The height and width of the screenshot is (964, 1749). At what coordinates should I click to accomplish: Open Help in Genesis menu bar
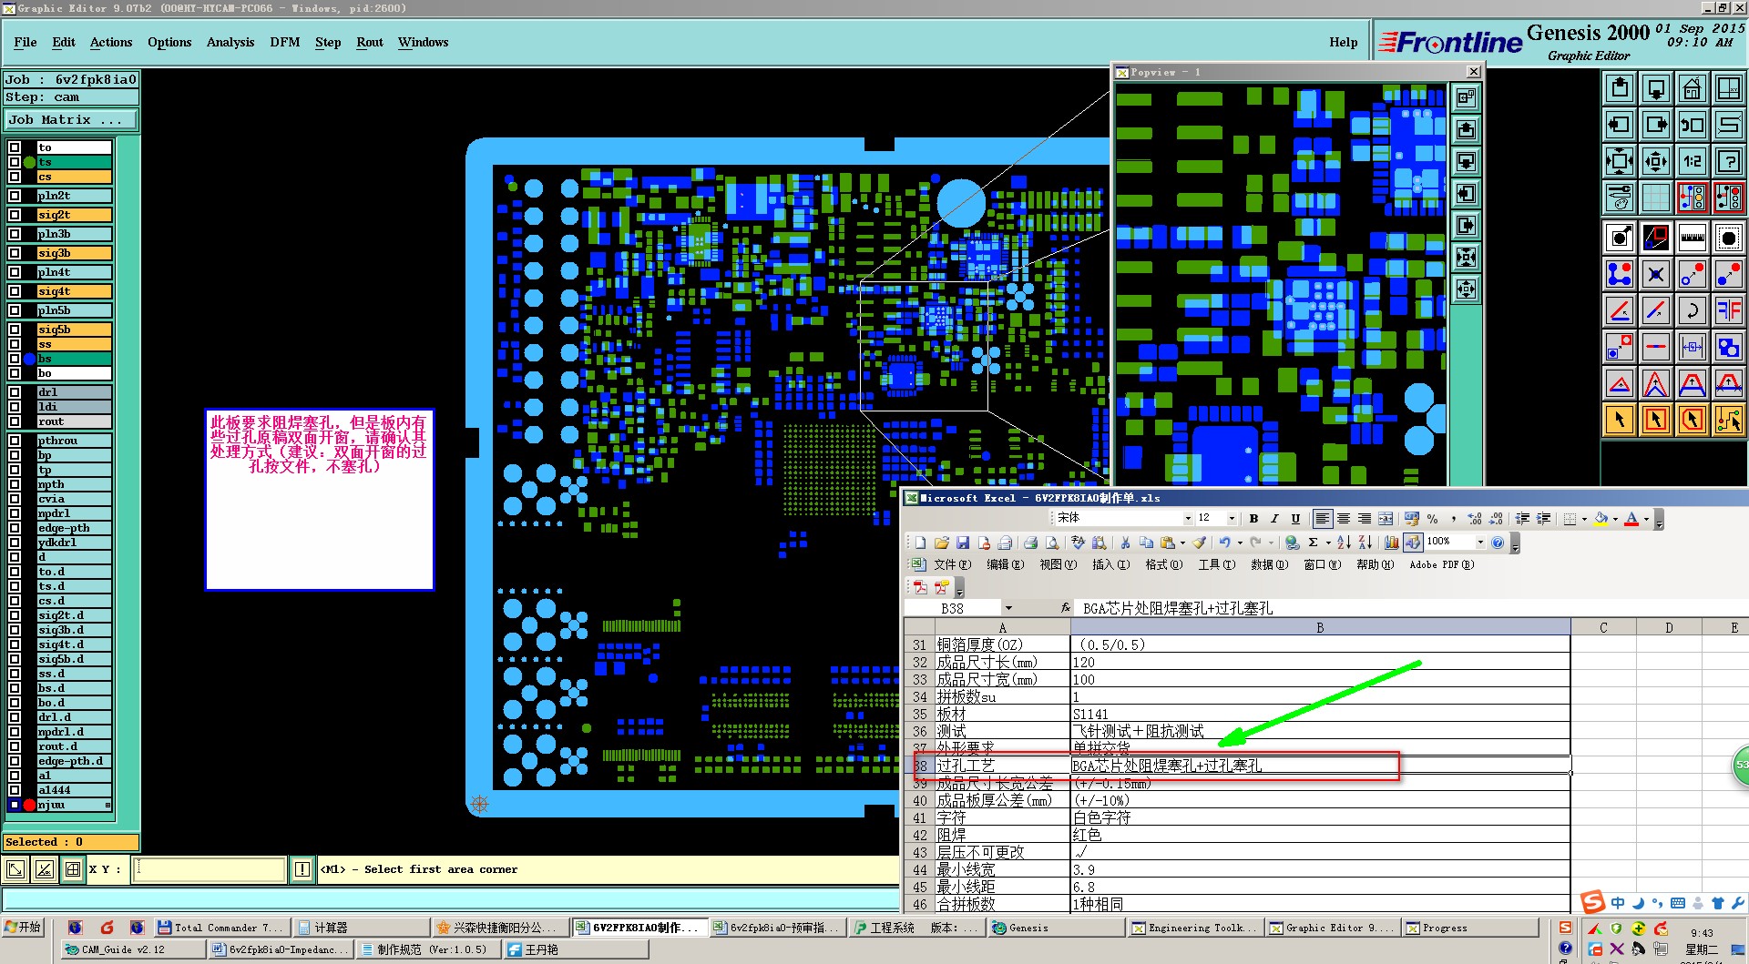coord(1343,43)
